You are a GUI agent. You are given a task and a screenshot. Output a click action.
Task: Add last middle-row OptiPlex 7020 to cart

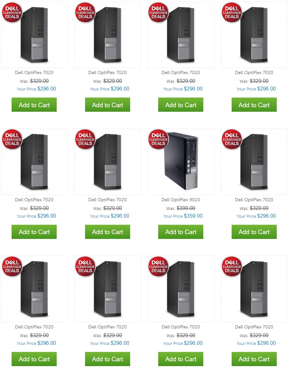point(254,232)
